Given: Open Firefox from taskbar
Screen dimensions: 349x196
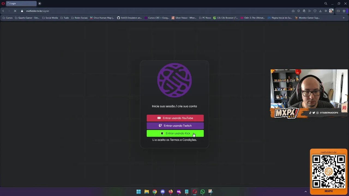Looking at the screenshot, I should pyautogui.click(x=171, y=192).
